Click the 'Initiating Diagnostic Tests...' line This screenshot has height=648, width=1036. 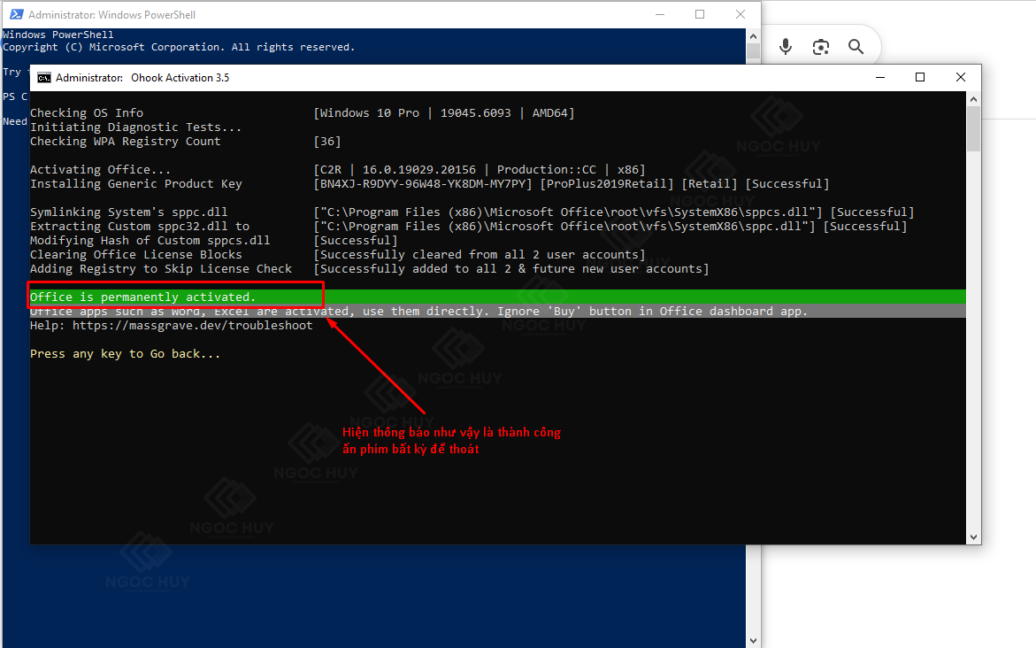pos(135,127)
